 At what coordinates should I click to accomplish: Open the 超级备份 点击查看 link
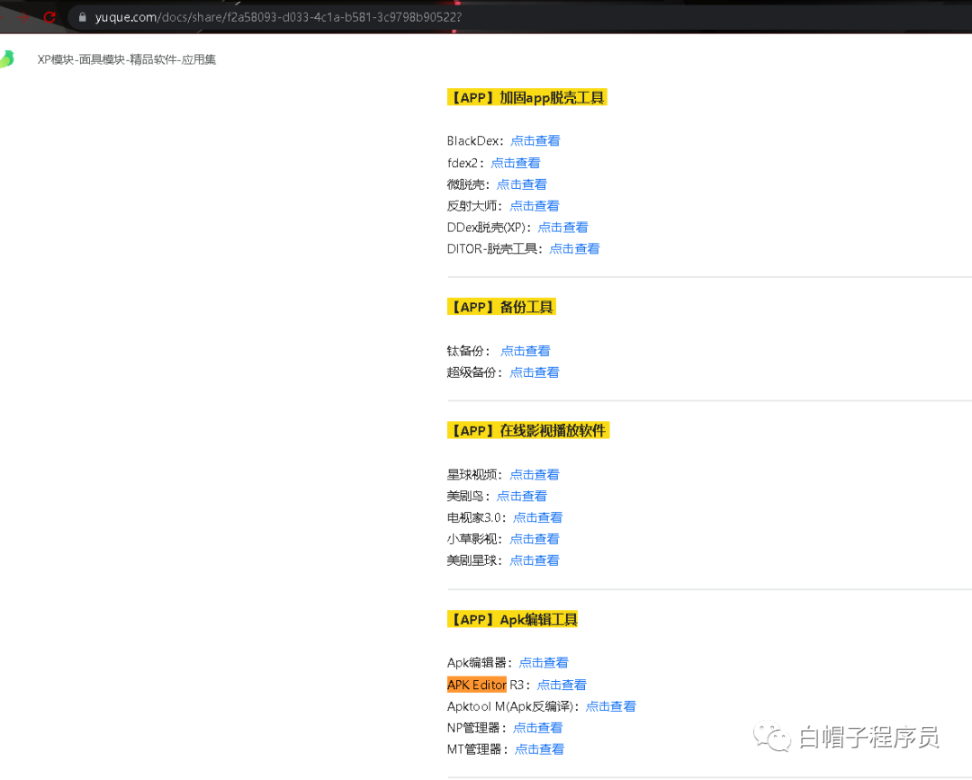pos(535,372)
